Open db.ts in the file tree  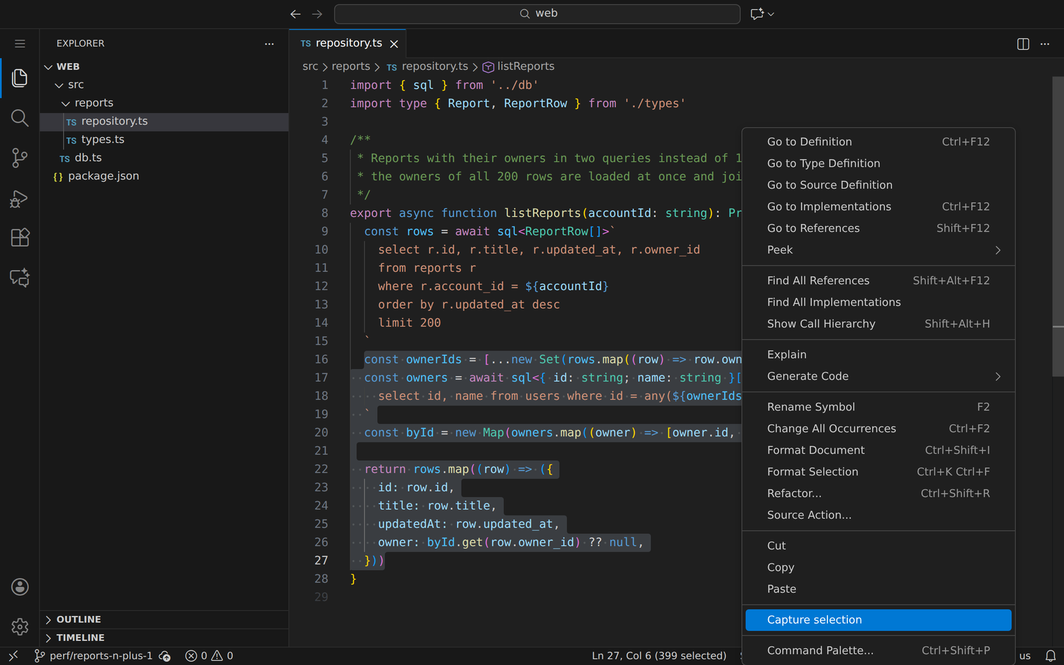point(164,158)
